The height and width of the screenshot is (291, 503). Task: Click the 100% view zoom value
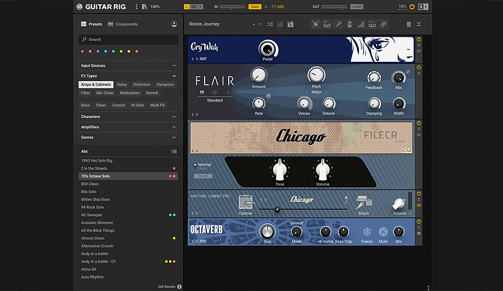pyautogui.click(x=155, y=7)
